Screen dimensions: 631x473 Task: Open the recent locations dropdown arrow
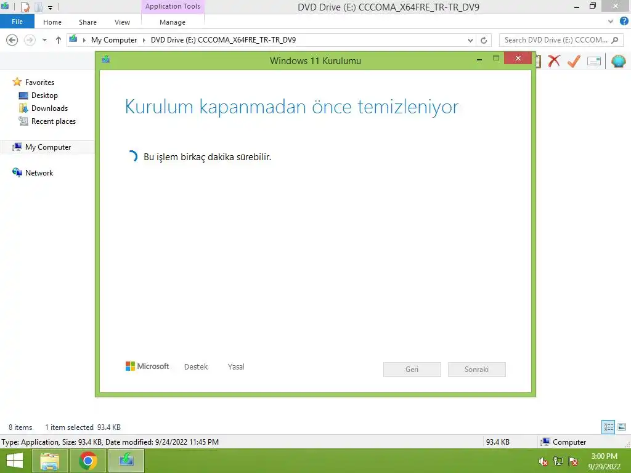[44, 40]
